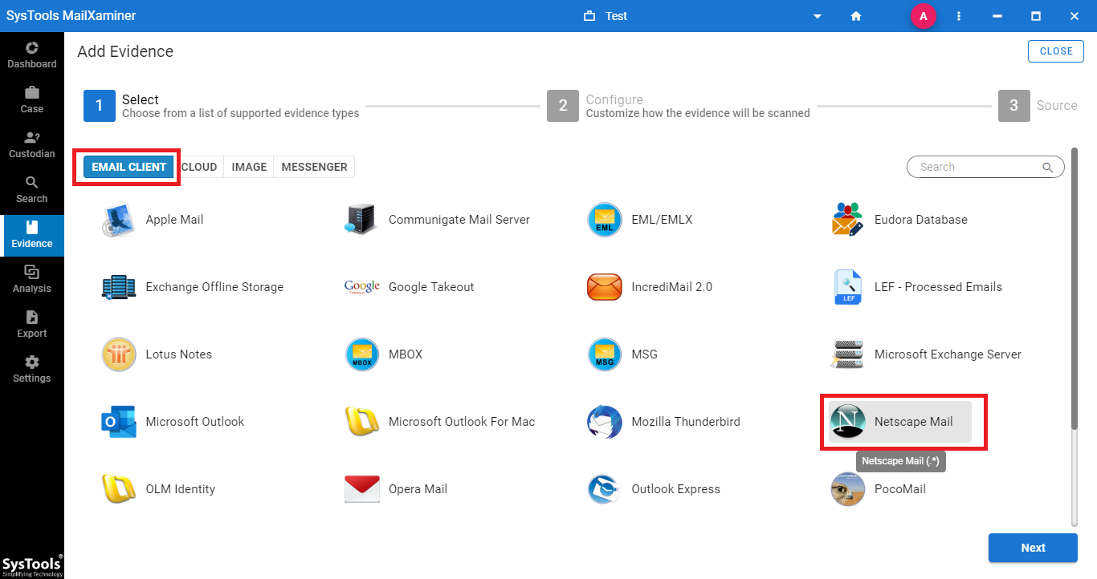Pick the IncrediMail 2.0 icon

(605, 287)
